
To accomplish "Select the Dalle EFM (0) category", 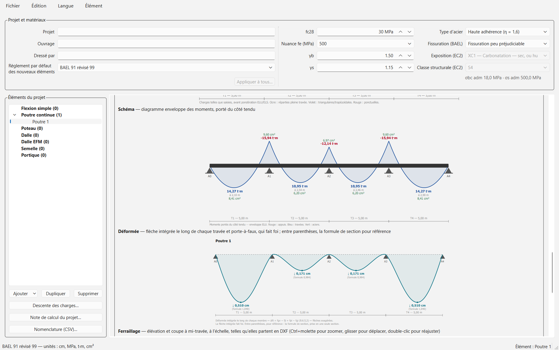I will tap(35, 142).
